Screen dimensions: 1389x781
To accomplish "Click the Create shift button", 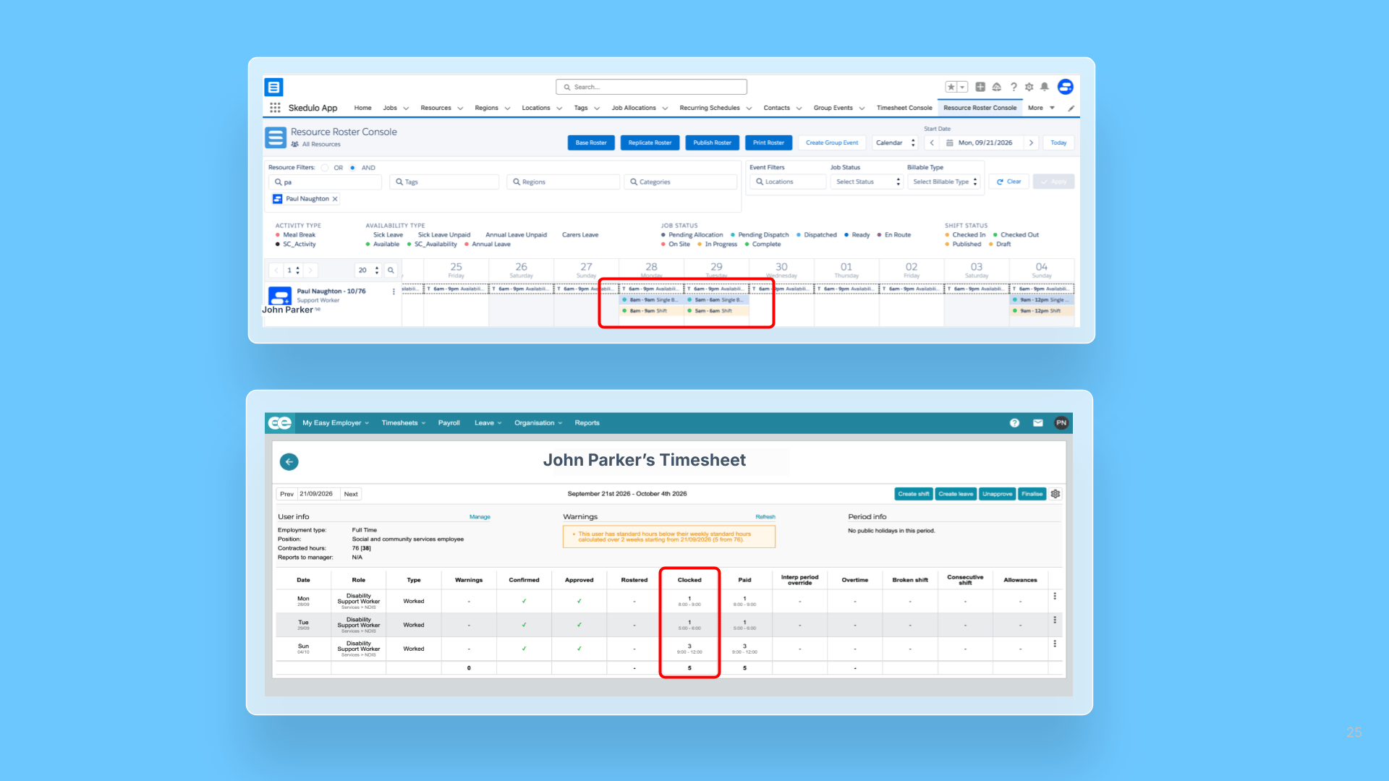I will [914, 494].
